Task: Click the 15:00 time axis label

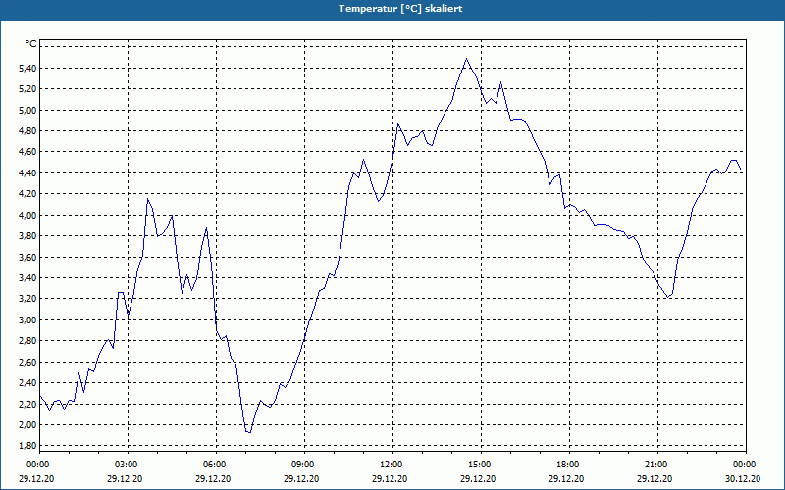Action: pyautogui.click(x=481, y=465)
